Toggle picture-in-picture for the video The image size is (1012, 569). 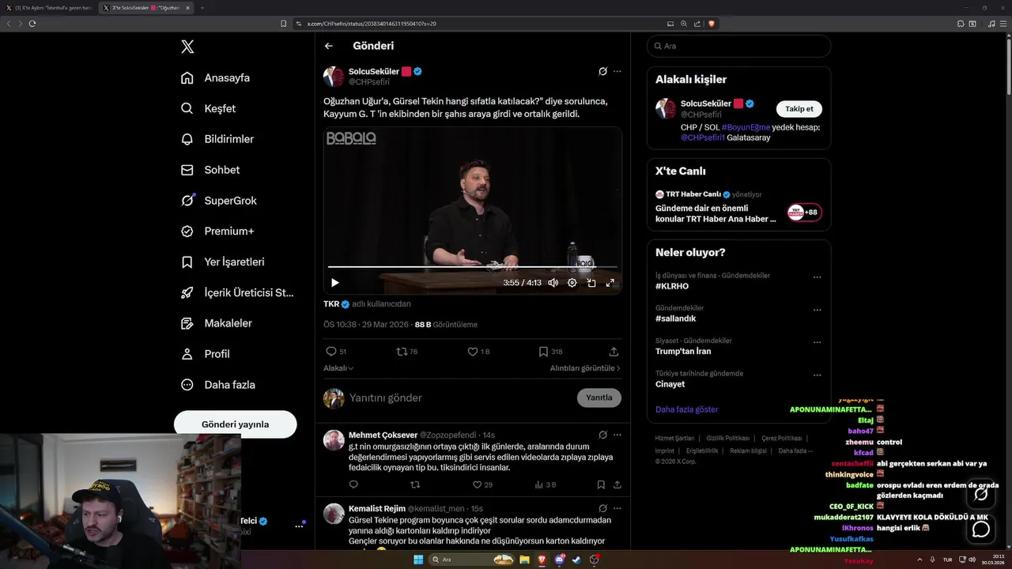pyautogui.click(x=591, y=282)
